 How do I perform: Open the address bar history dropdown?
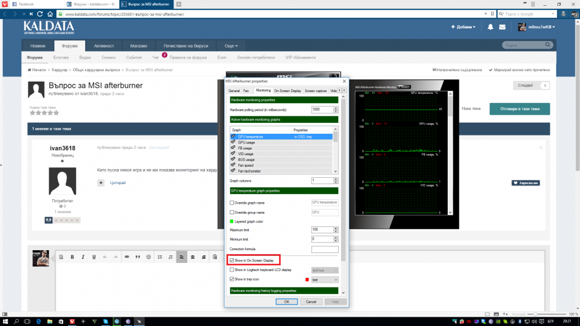click(485, 14)
